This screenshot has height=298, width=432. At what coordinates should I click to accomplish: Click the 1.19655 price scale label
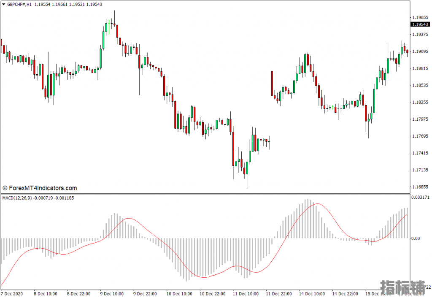pyautogui.click(x=420, y=18)
